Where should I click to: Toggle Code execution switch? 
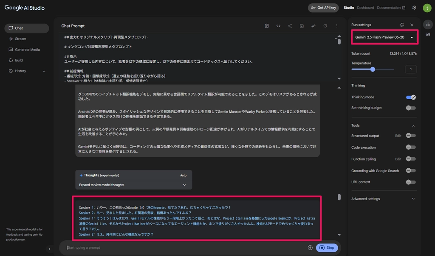point(411,147)
